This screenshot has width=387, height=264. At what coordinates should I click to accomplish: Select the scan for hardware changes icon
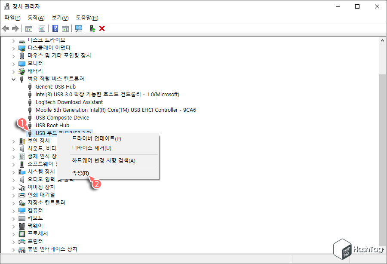[x=79, y=28]
